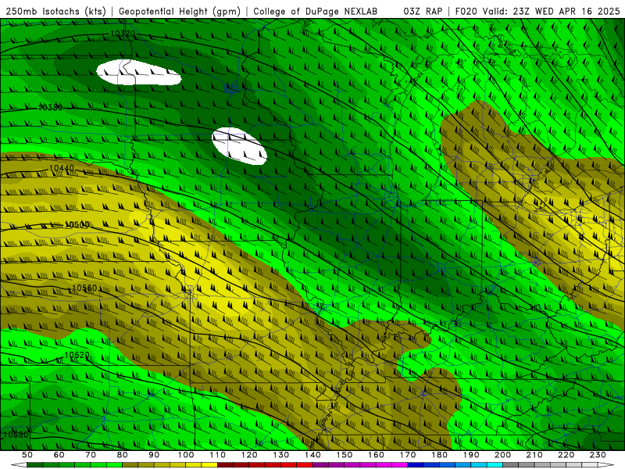
Task: Click the 170 tick label on colorbar
Action: 408,455
